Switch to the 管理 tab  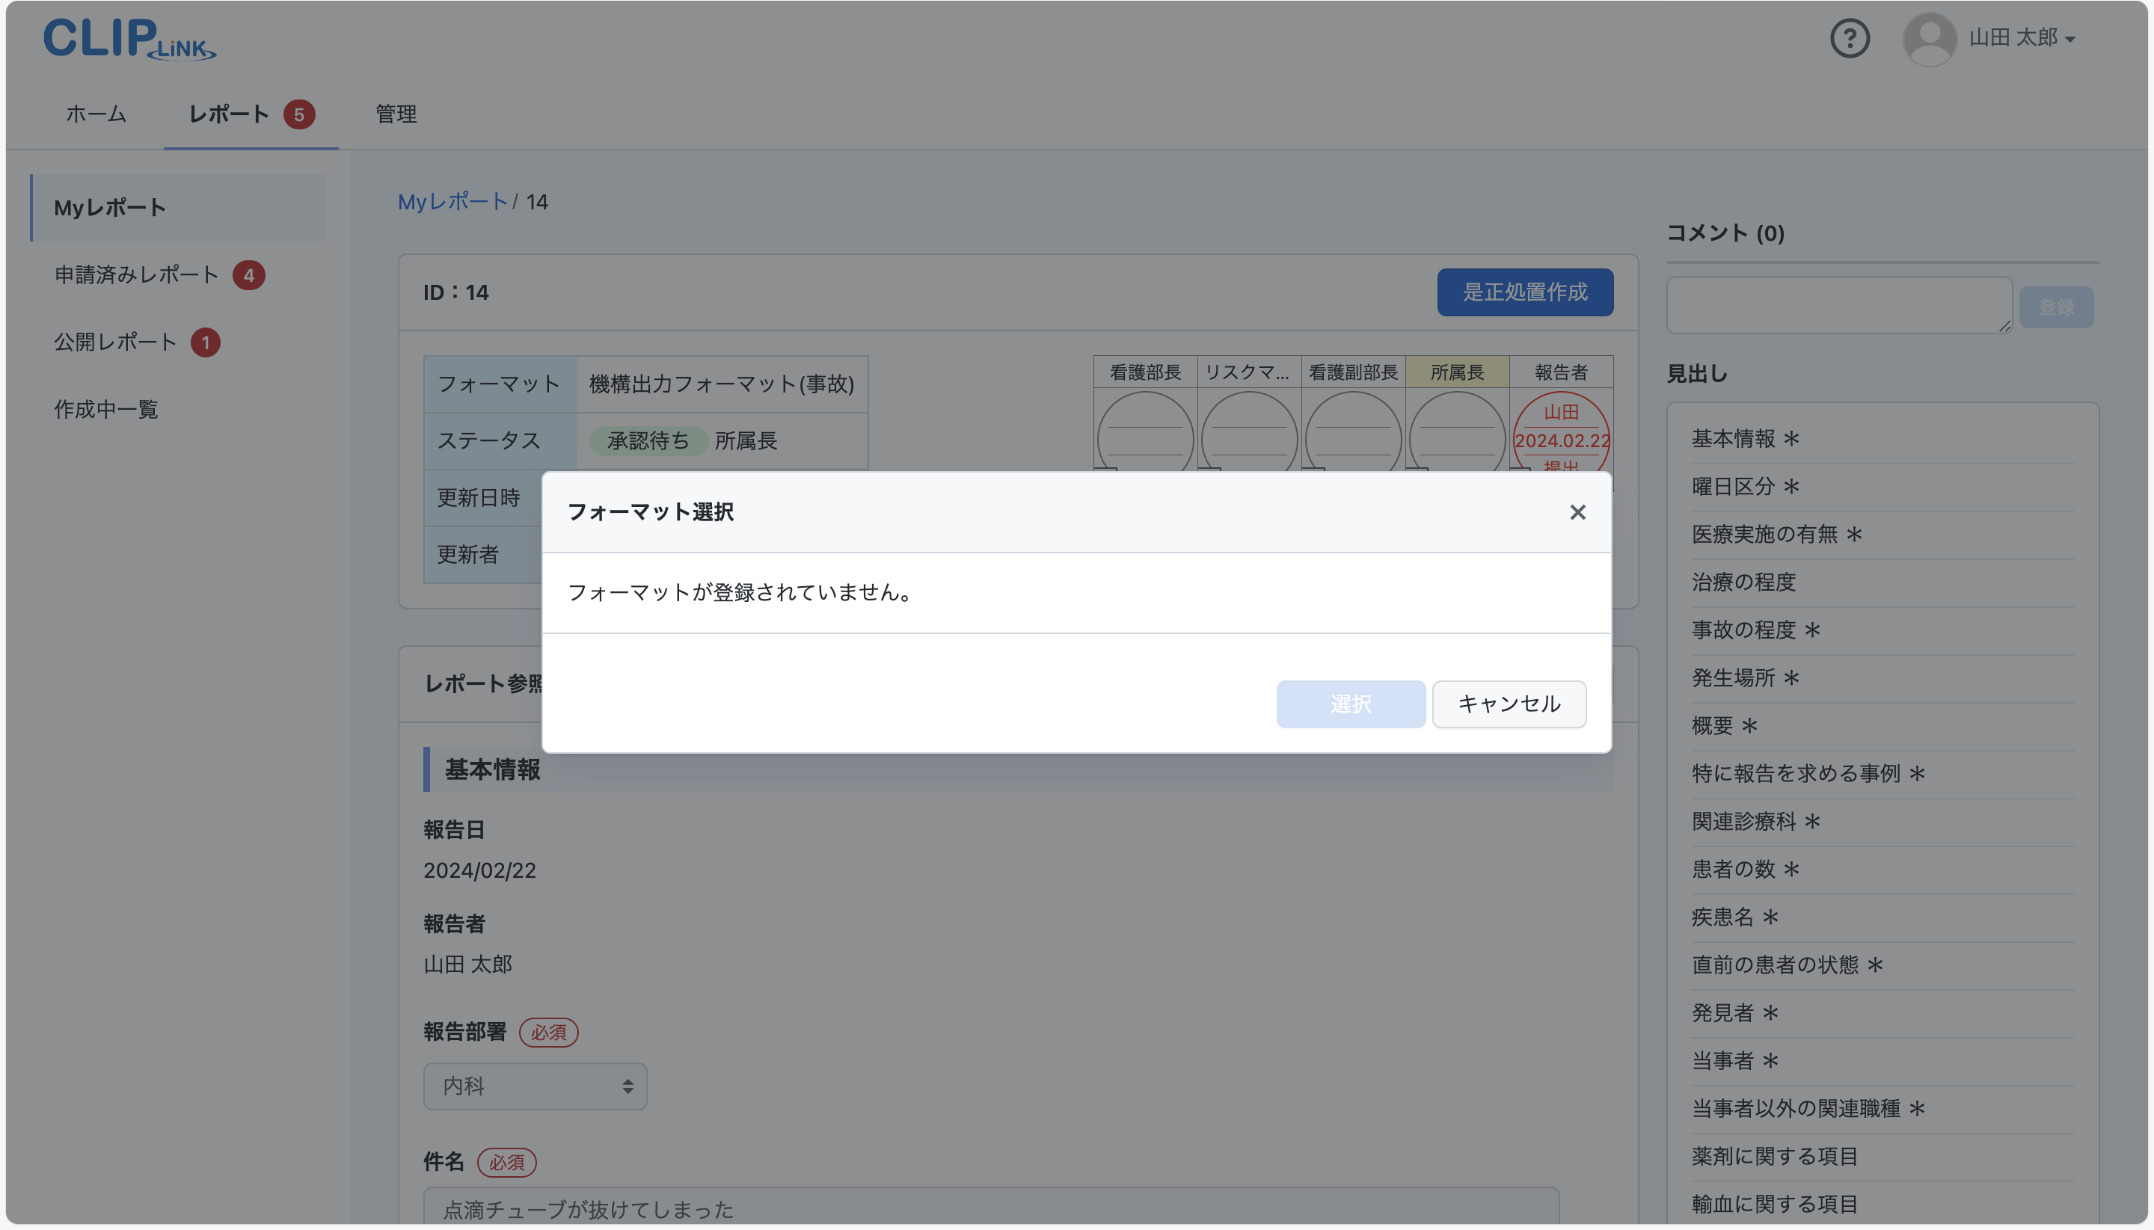coord(394,114)
